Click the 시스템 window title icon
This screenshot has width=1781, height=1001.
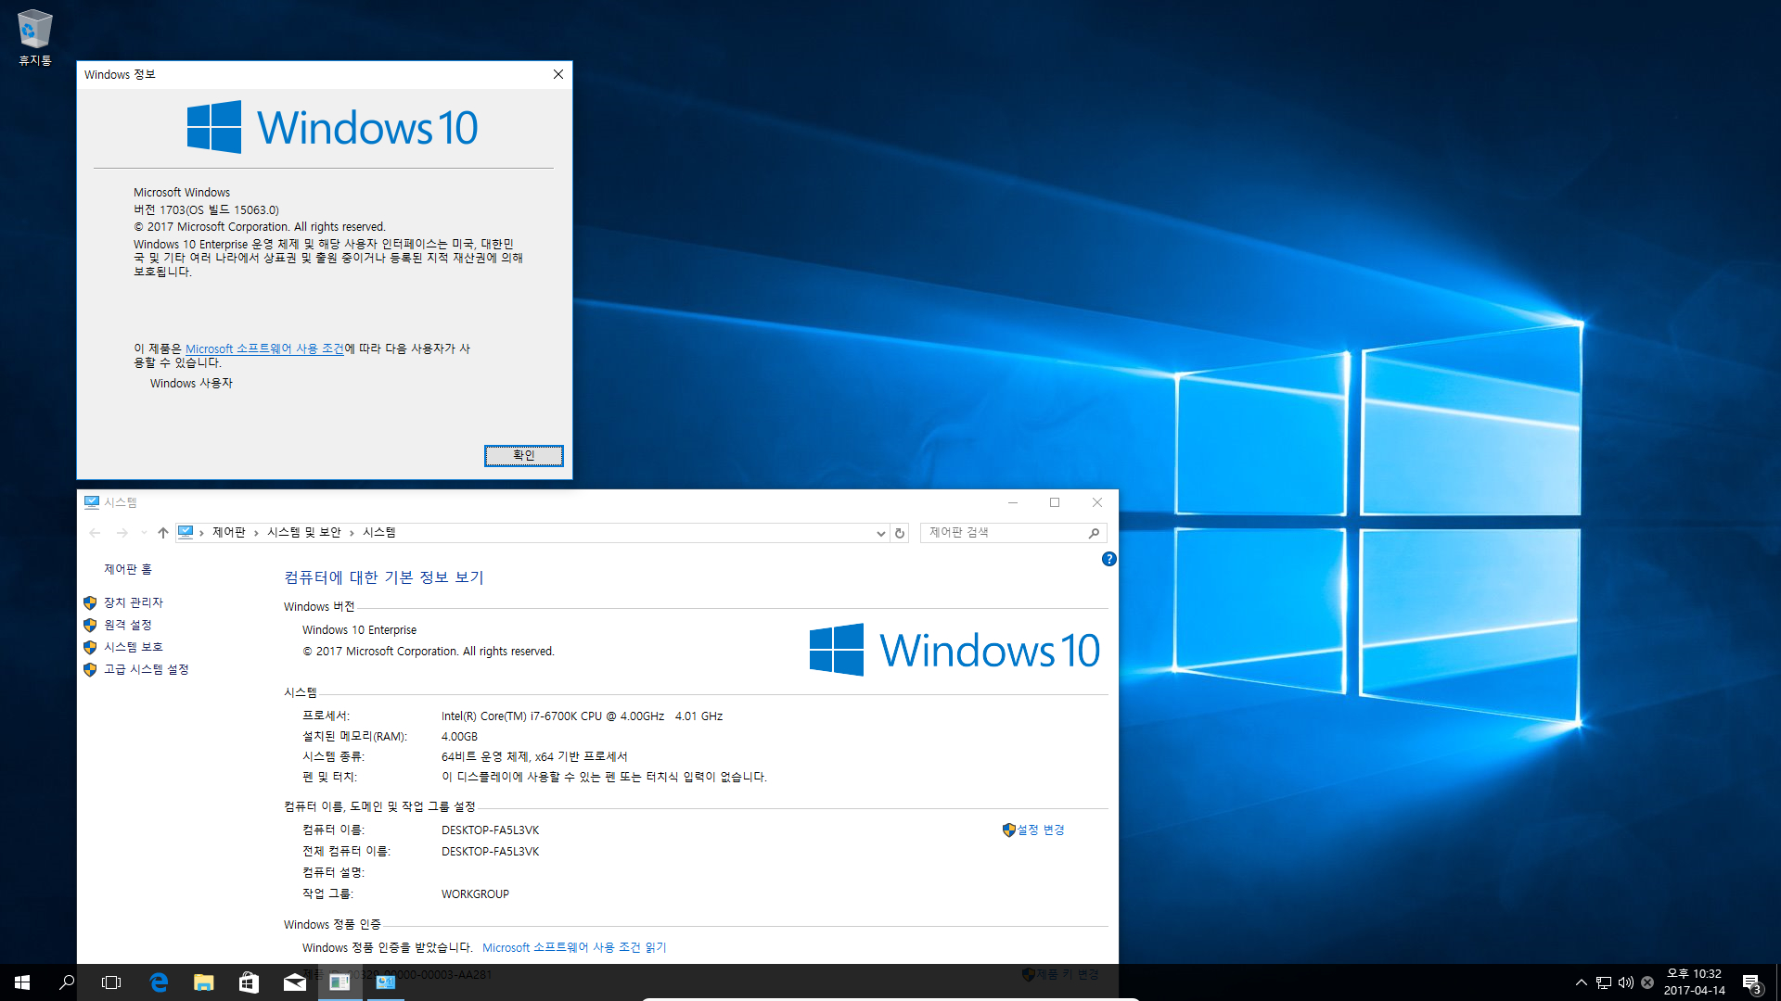point(92,502)
